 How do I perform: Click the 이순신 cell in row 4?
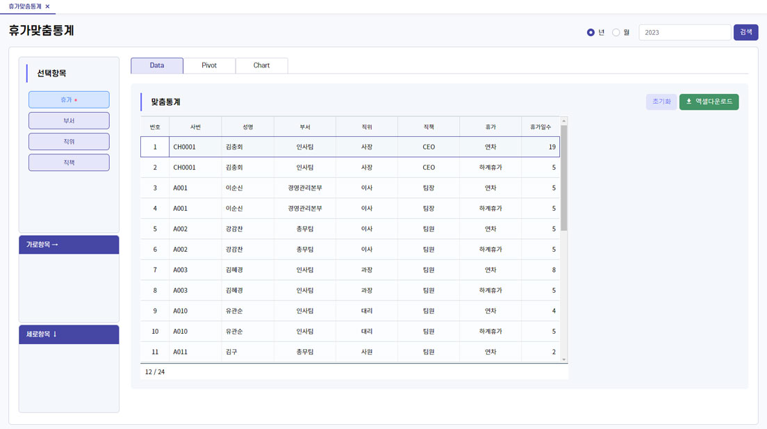[248, 209]
